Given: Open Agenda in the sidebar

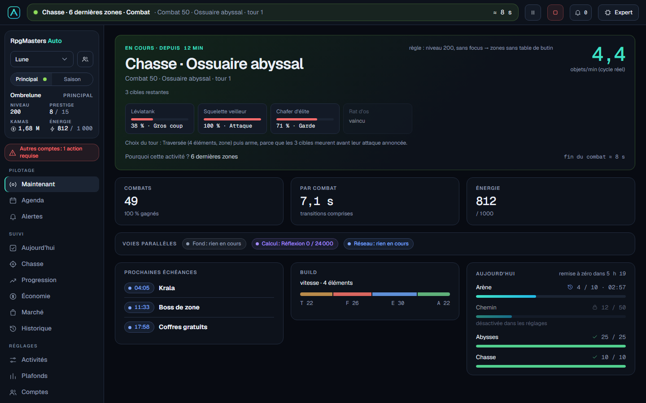Looking at the screenshot, I should pos(52,200).
